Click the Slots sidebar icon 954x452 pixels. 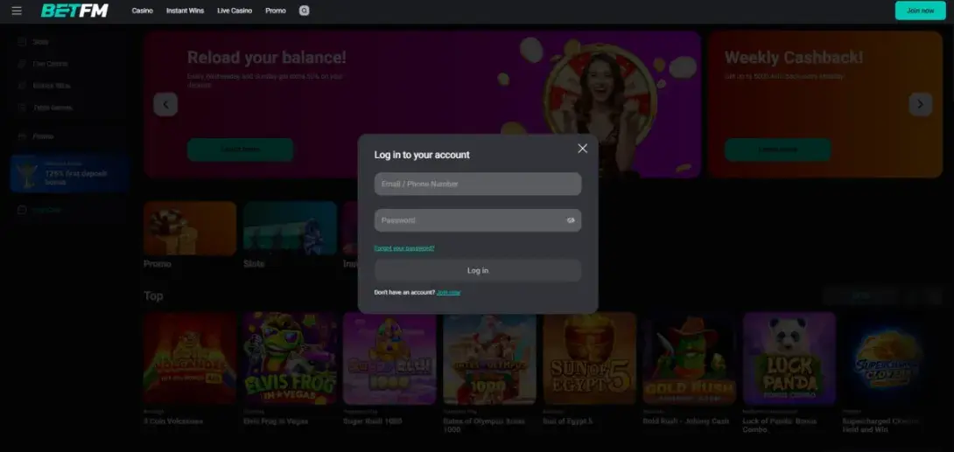[22, 42]
